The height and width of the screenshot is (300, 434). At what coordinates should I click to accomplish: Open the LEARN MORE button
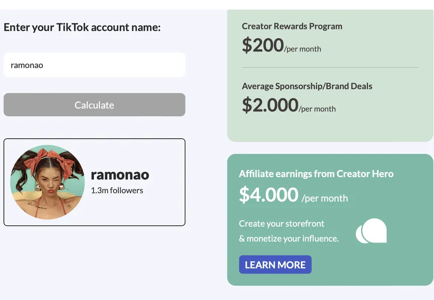[x=275, y=264]
